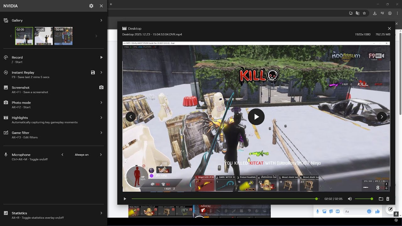
Task: Close the Desktop video viewer
Action: tap(389, 29)
